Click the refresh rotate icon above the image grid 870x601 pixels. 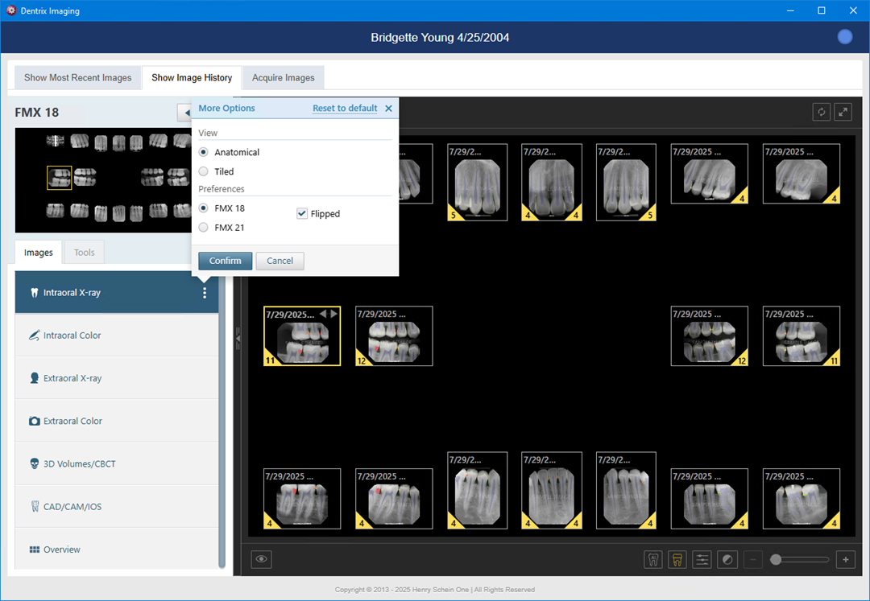pyautogui.click(x=821, y=112)
